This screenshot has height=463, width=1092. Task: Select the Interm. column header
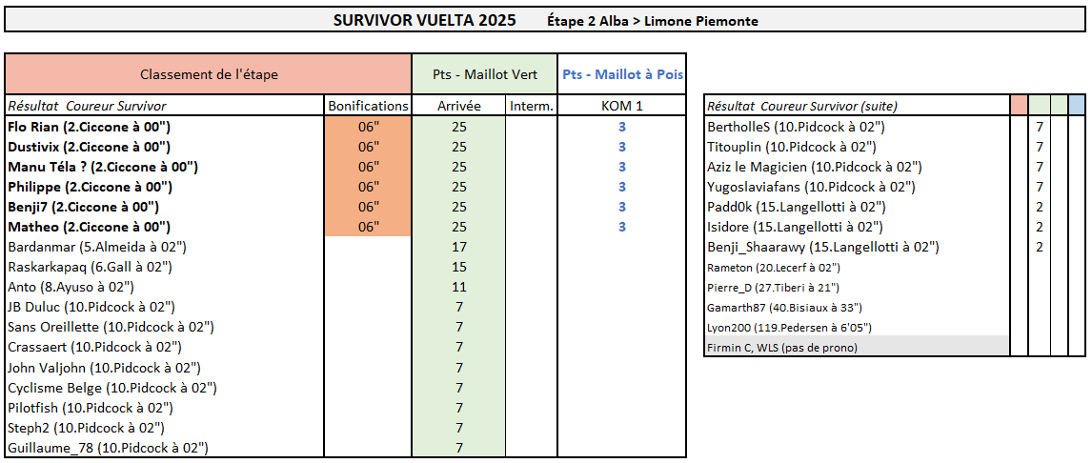(x=531, y=106)
